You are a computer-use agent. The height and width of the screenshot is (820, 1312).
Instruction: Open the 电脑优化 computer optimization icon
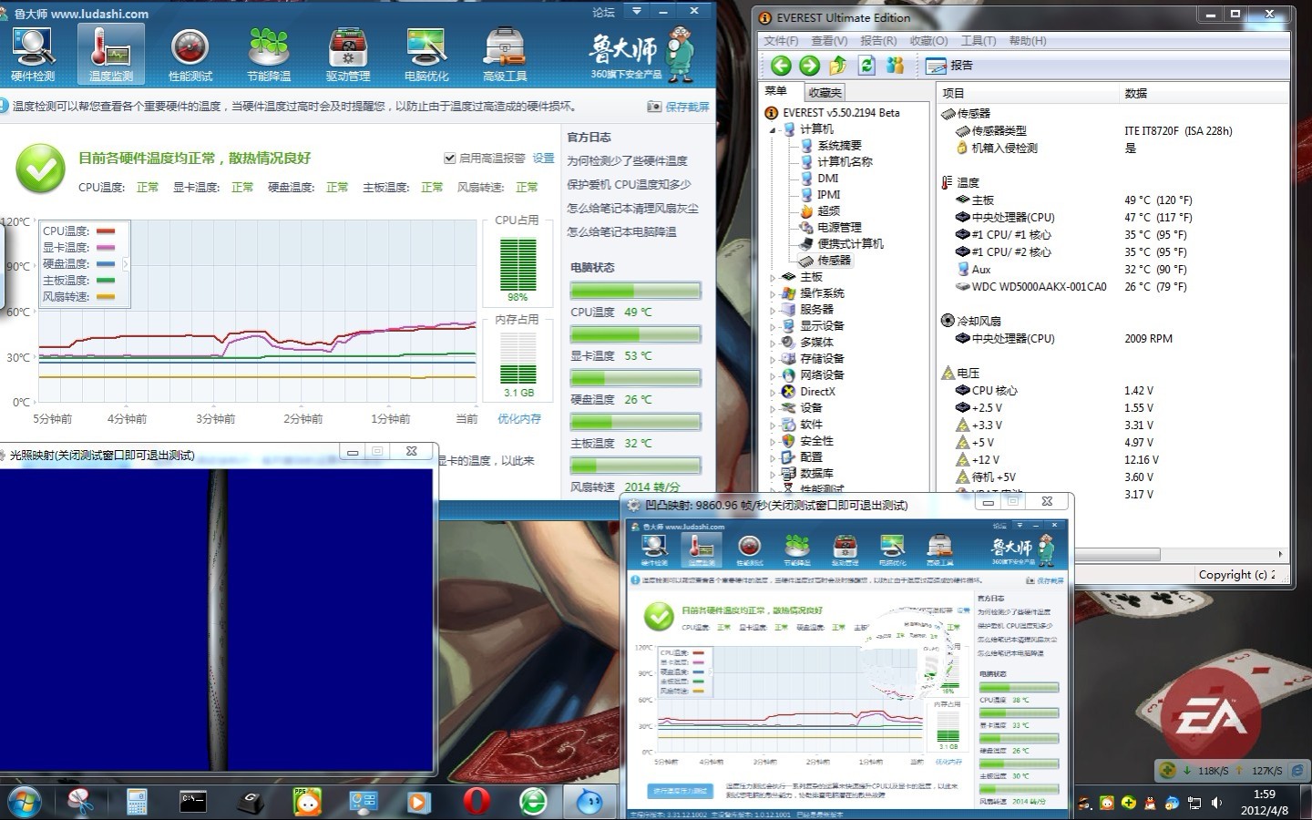click(426, 54)
